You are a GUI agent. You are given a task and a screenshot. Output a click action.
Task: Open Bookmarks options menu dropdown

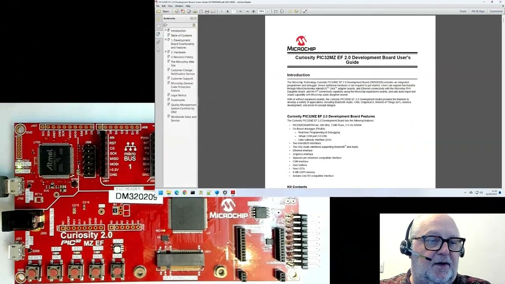click(166, 25)
